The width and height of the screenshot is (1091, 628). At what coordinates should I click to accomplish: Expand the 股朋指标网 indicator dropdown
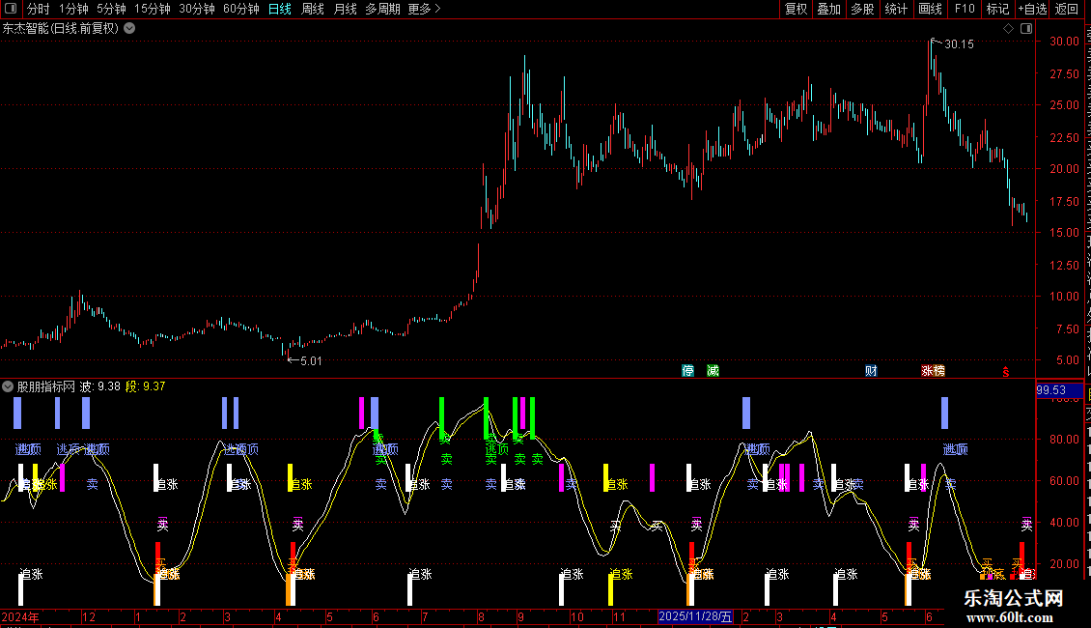coord(8,386)
